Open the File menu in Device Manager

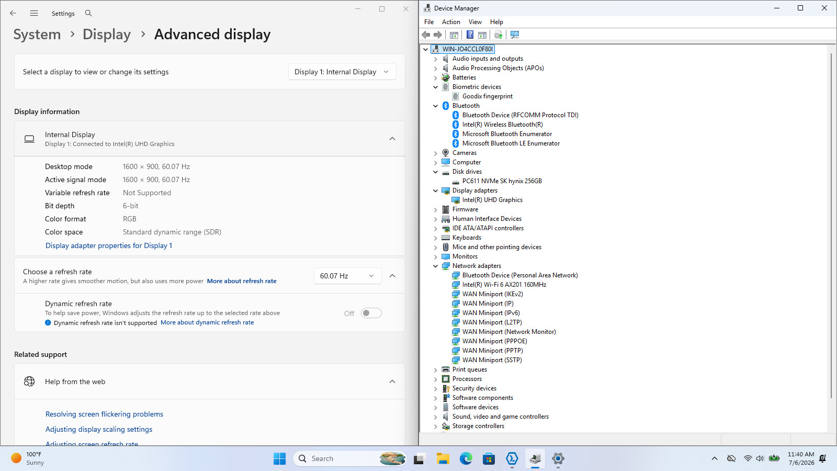tap(429, 22)
